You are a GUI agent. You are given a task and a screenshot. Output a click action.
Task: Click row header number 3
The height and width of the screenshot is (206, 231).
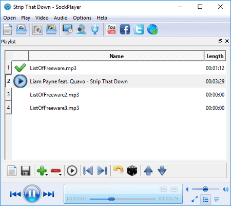pos(8,94)
